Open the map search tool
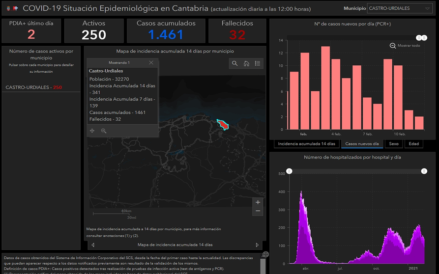 [x=234, y=63]
